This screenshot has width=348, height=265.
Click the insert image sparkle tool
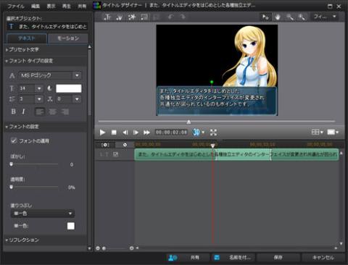(x=132, y=17)
